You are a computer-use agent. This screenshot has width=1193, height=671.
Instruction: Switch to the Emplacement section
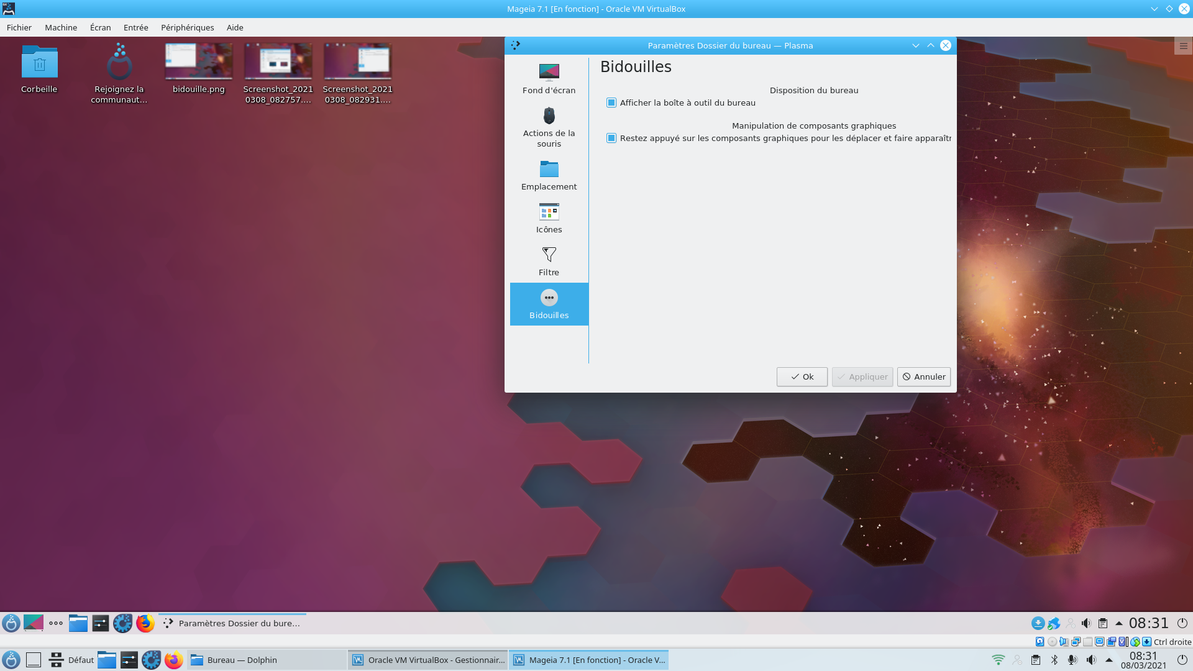(549, 175)
